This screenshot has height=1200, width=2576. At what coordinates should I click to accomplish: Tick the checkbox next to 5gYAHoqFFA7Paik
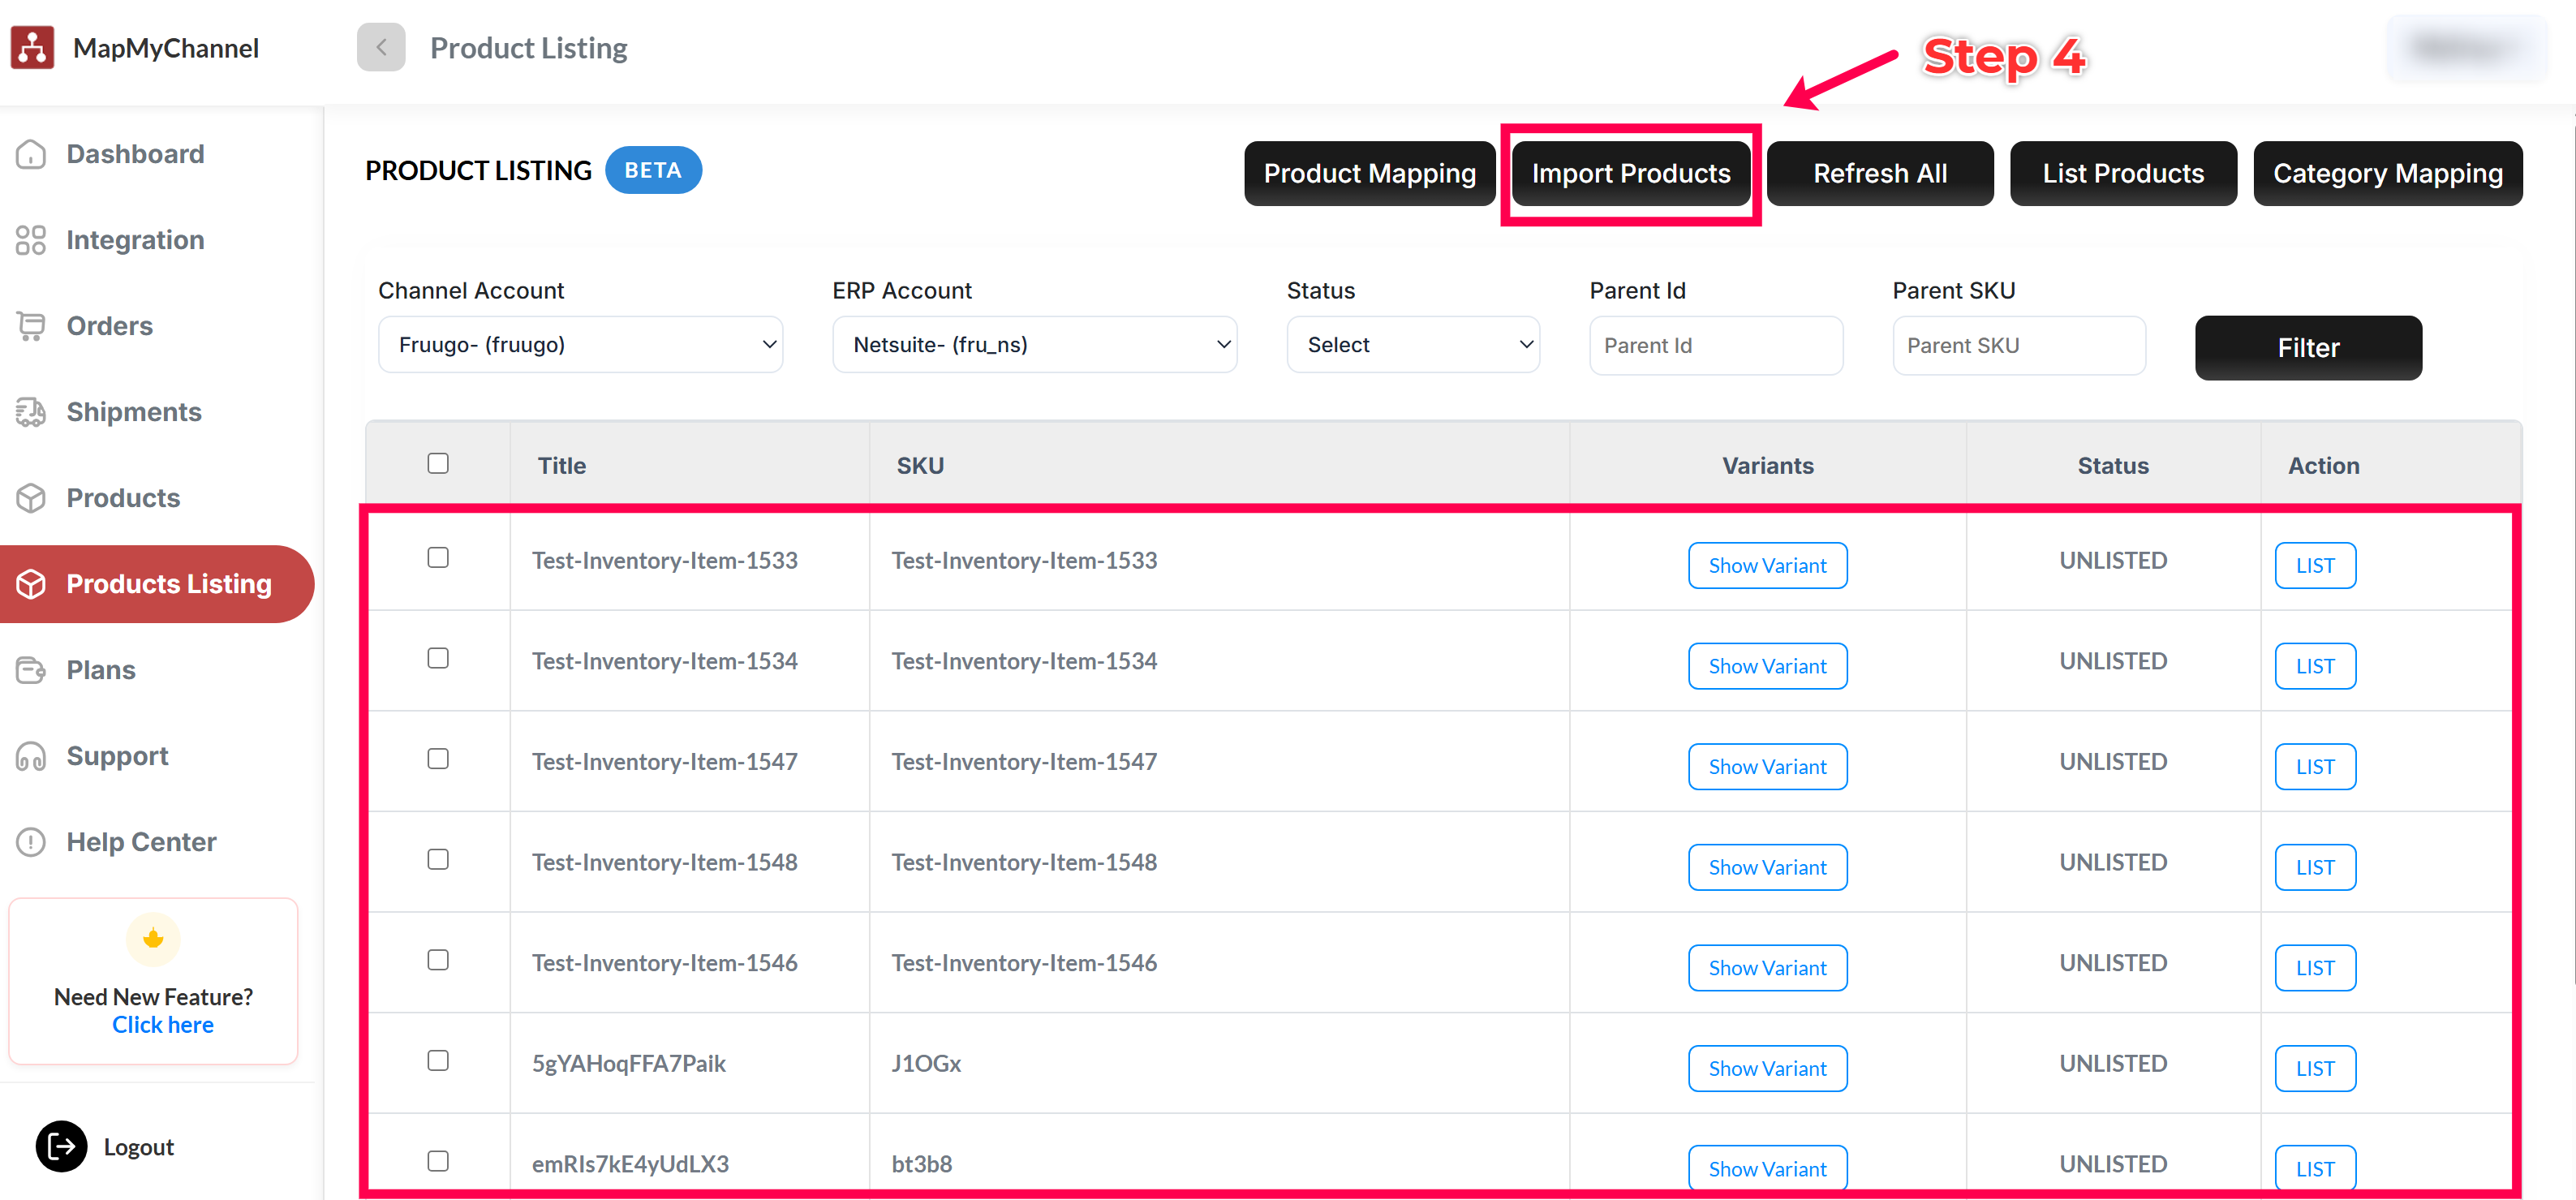click(x=437, y=1061)
